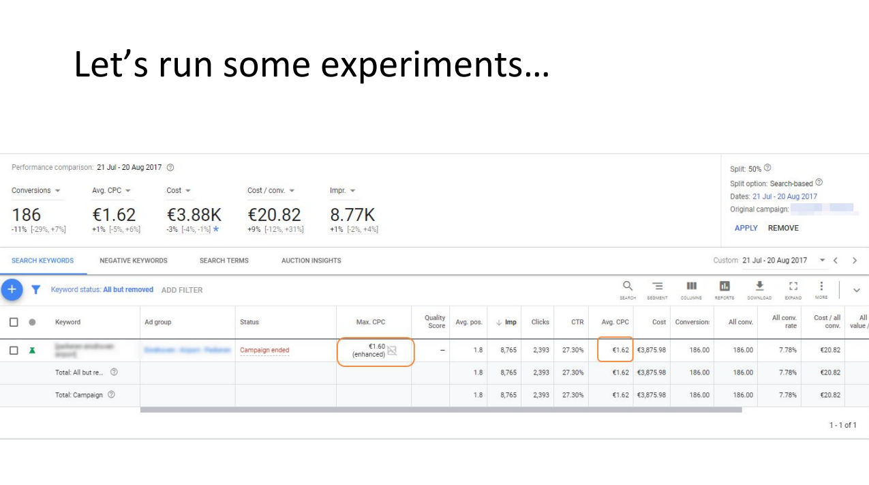Sort by the CTR column header
The height and width of the screenshot is (485, 869).
(577, 322)
